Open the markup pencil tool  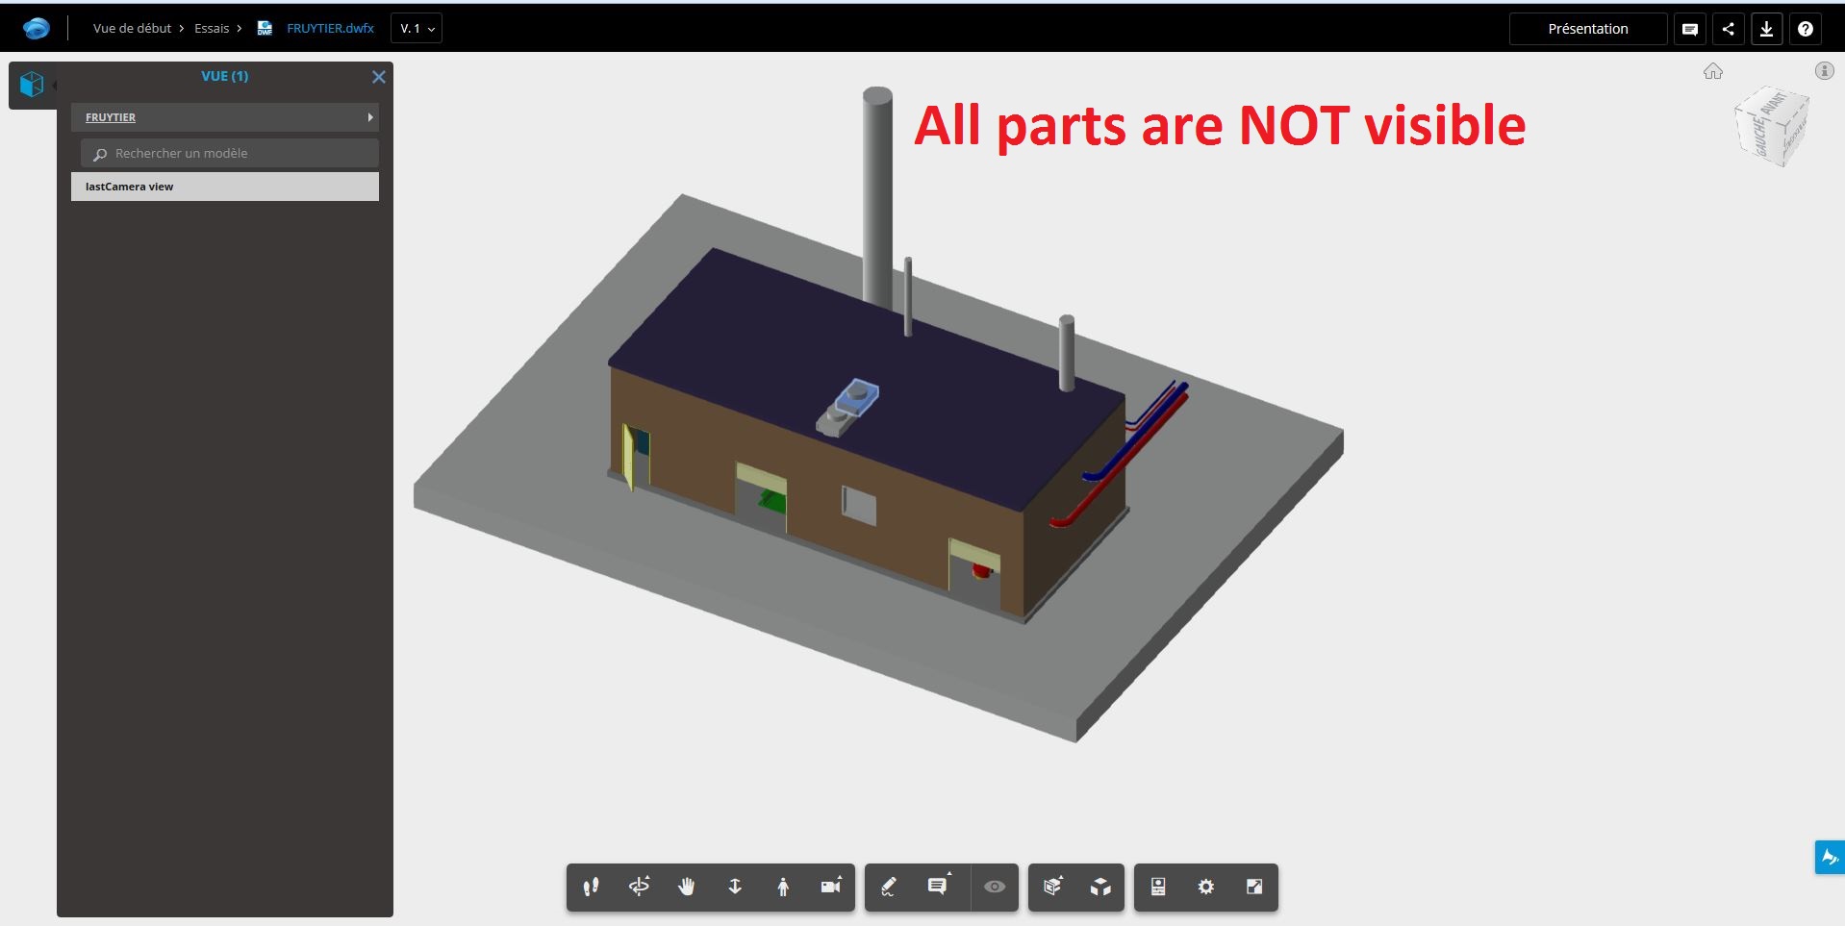click(x=889, y=888)
